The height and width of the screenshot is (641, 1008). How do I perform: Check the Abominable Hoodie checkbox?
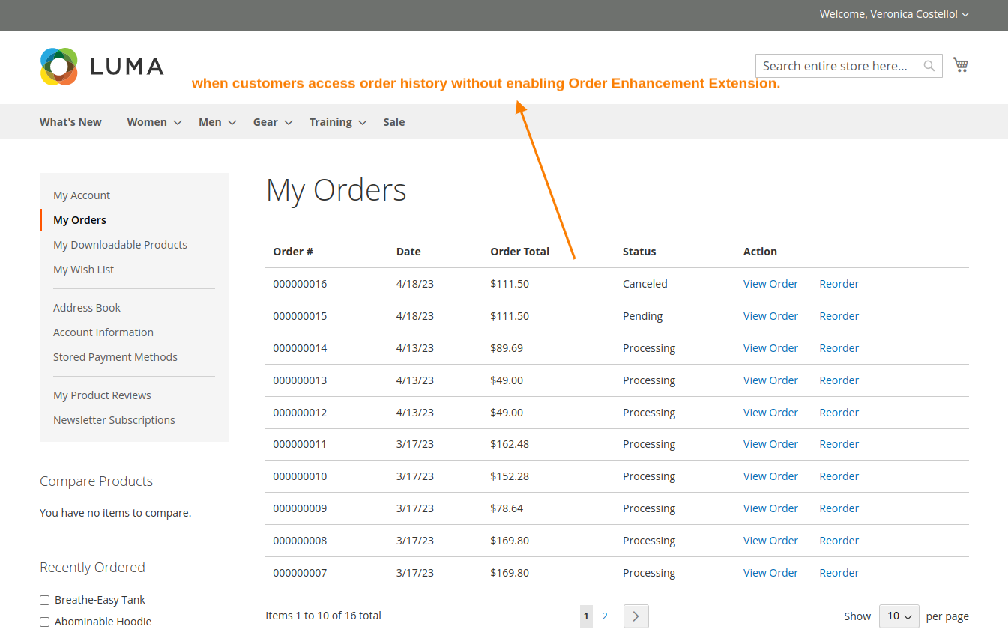point(44,622)
